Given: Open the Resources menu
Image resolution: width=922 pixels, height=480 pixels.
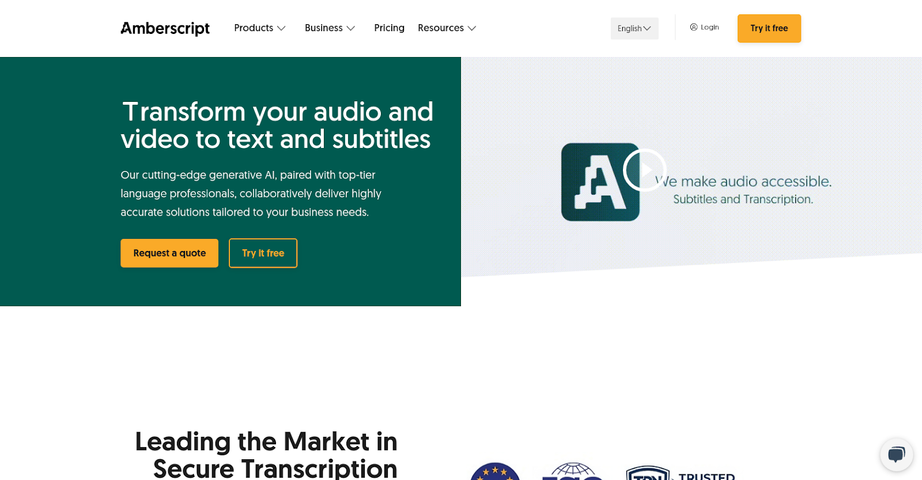Looking at the screenshot, I should coord(441,28).
